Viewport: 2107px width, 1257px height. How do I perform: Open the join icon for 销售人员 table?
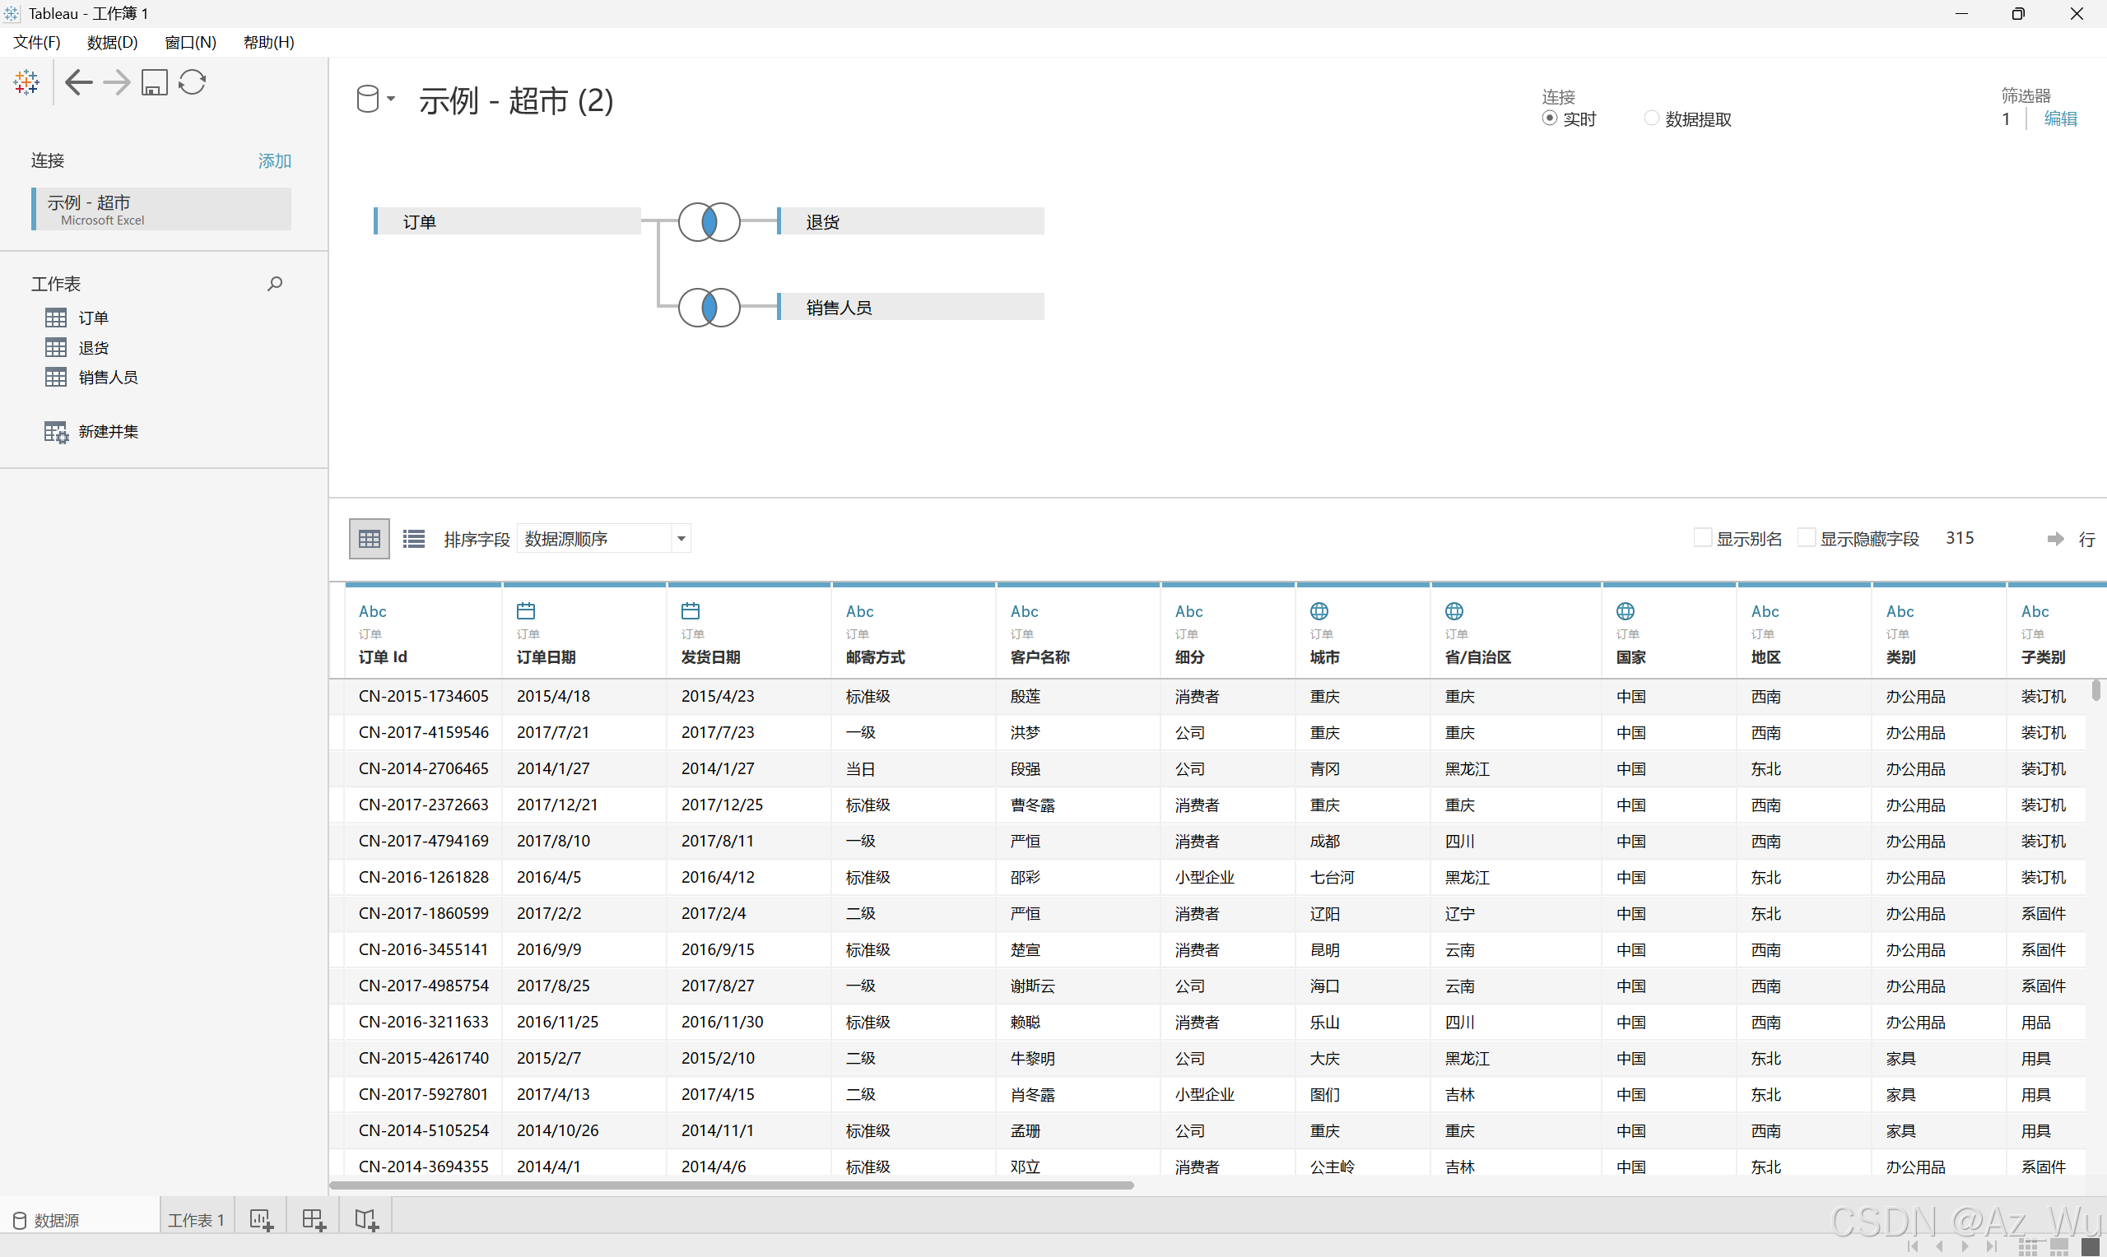pos(709,308)
